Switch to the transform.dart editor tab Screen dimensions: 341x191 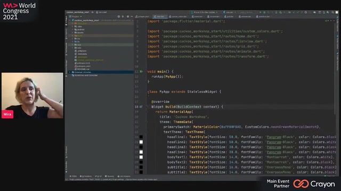(263, 16)
